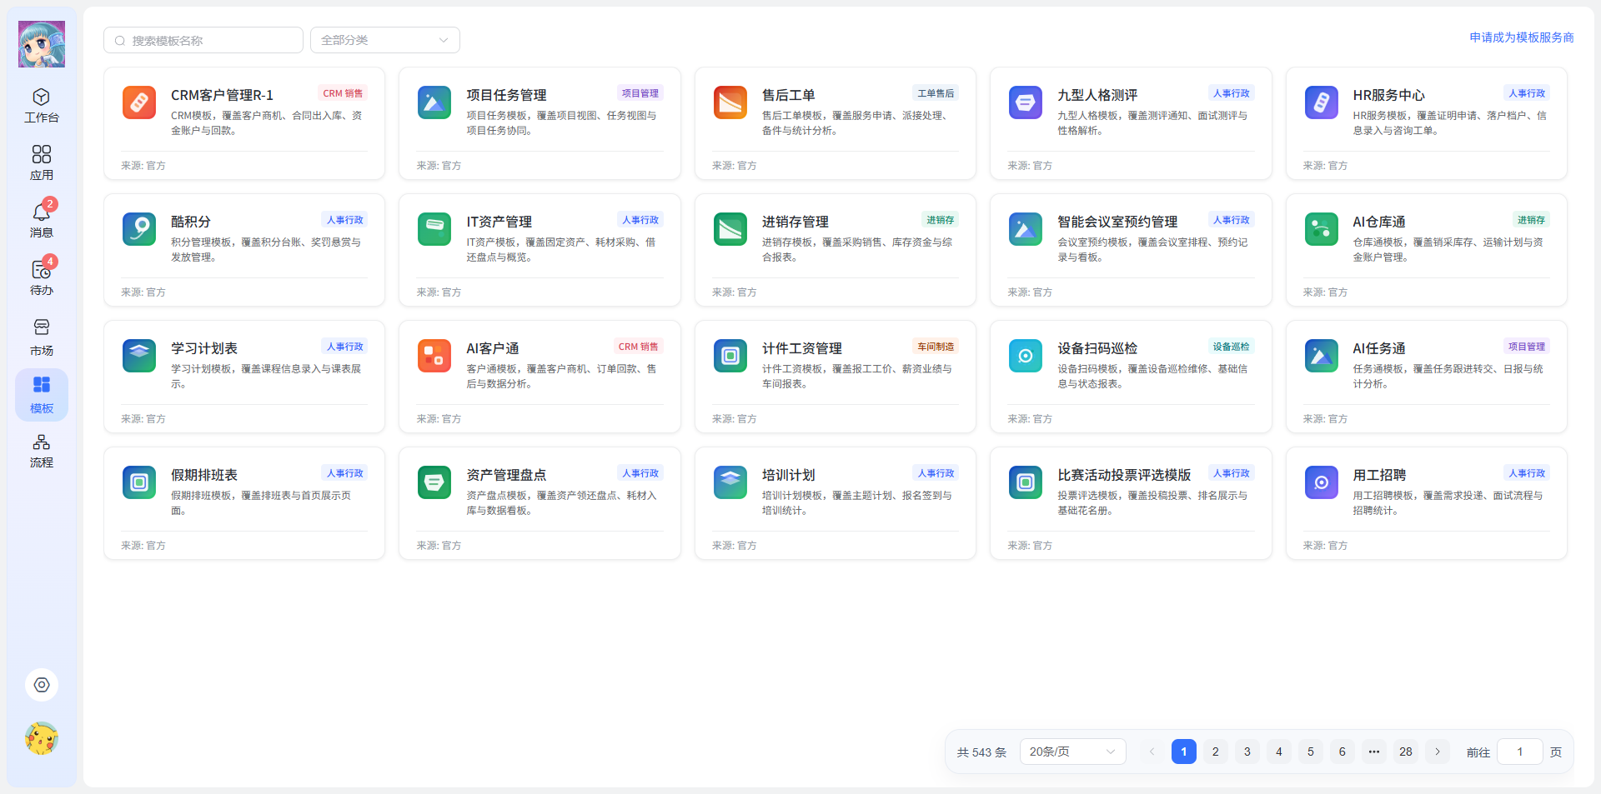
Task: Go to page 2
Action: (x=1216, y=752)
